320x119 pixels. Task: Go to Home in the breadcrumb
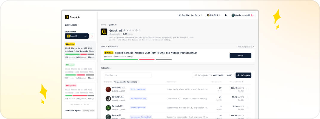click(103, 25)
